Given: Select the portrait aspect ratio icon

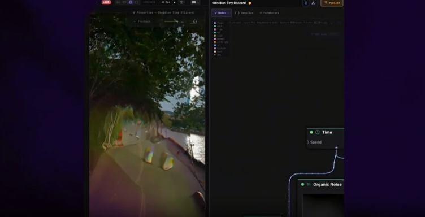Looking at the screenshot, I should point(131,2).
